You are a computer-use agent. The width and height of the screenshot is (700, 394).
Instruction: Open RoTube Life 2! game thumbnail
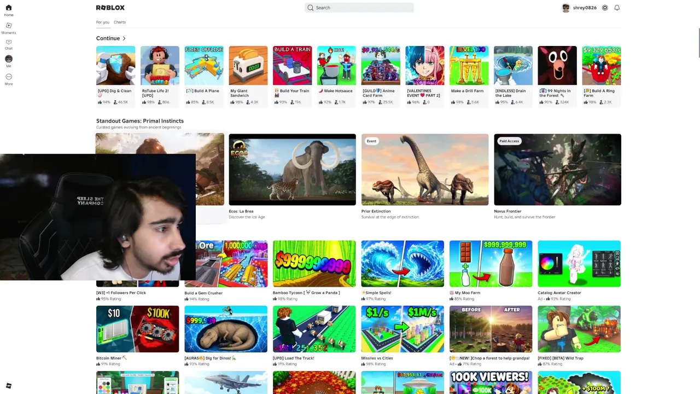coord(160,66)
